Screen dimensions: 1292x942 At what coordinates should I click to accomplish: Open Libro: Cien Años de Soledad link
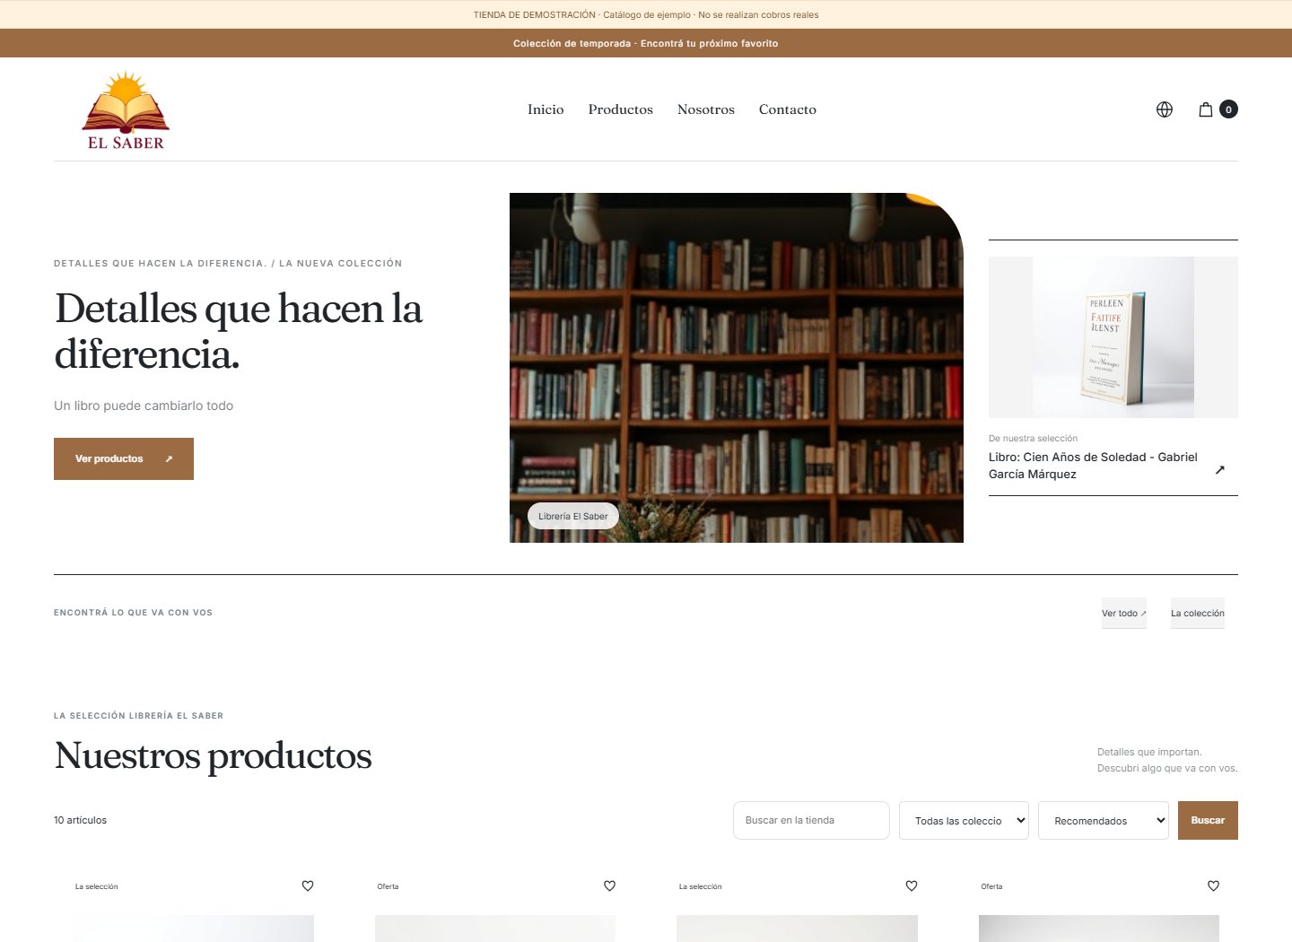(x=1093, y=466)
